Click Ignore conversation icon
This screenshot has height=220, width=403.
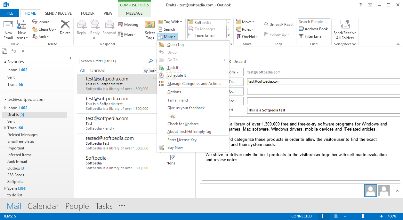(35, 22)
